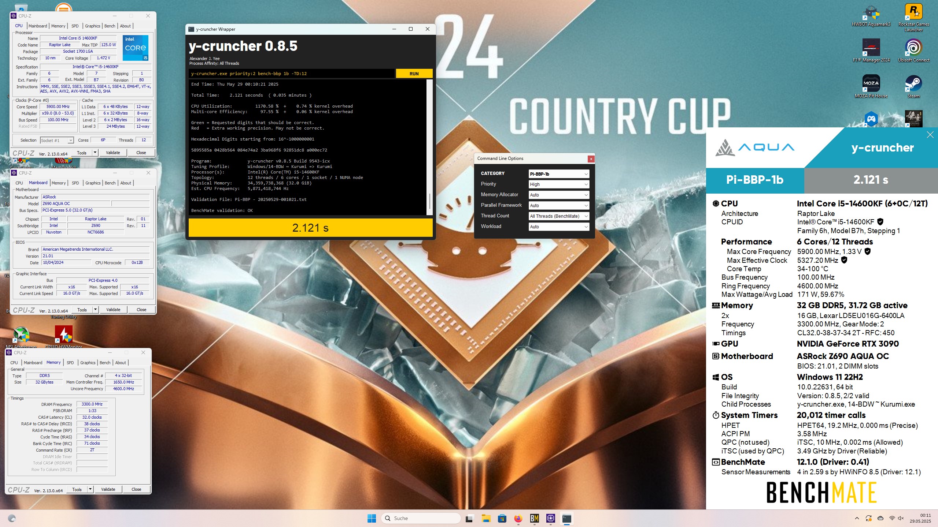Open the Priority dropdown set to High
The image size is (938, 527).
tap(559, 184)
